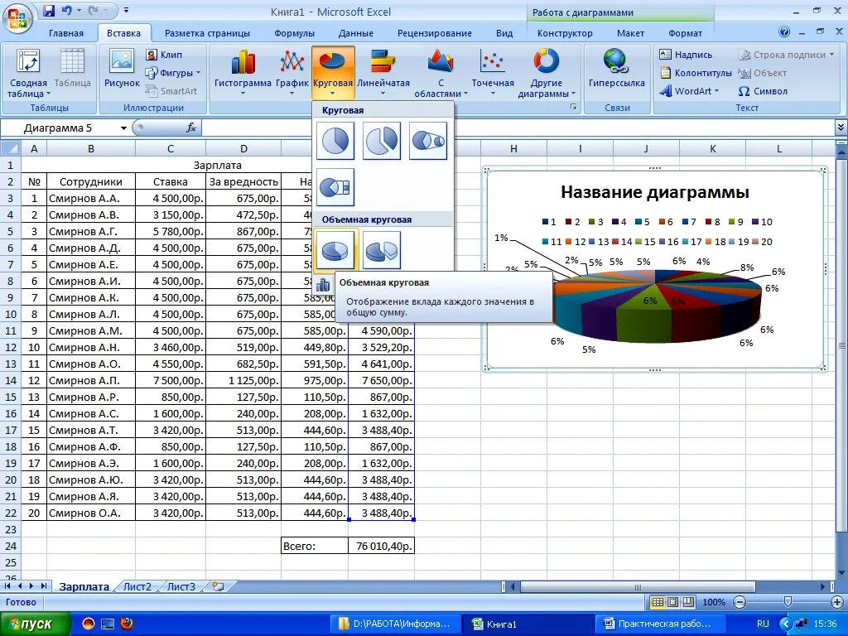This screenshot has width=848, height=636.
Task: Launch Firefox from quick launch
Action: click(127, 624)
